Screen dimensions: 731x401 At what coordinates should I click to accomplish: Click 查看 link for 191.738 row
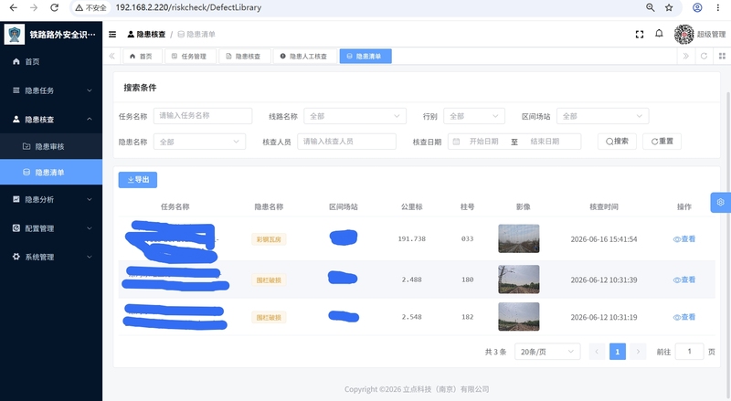tap(683, 238)
